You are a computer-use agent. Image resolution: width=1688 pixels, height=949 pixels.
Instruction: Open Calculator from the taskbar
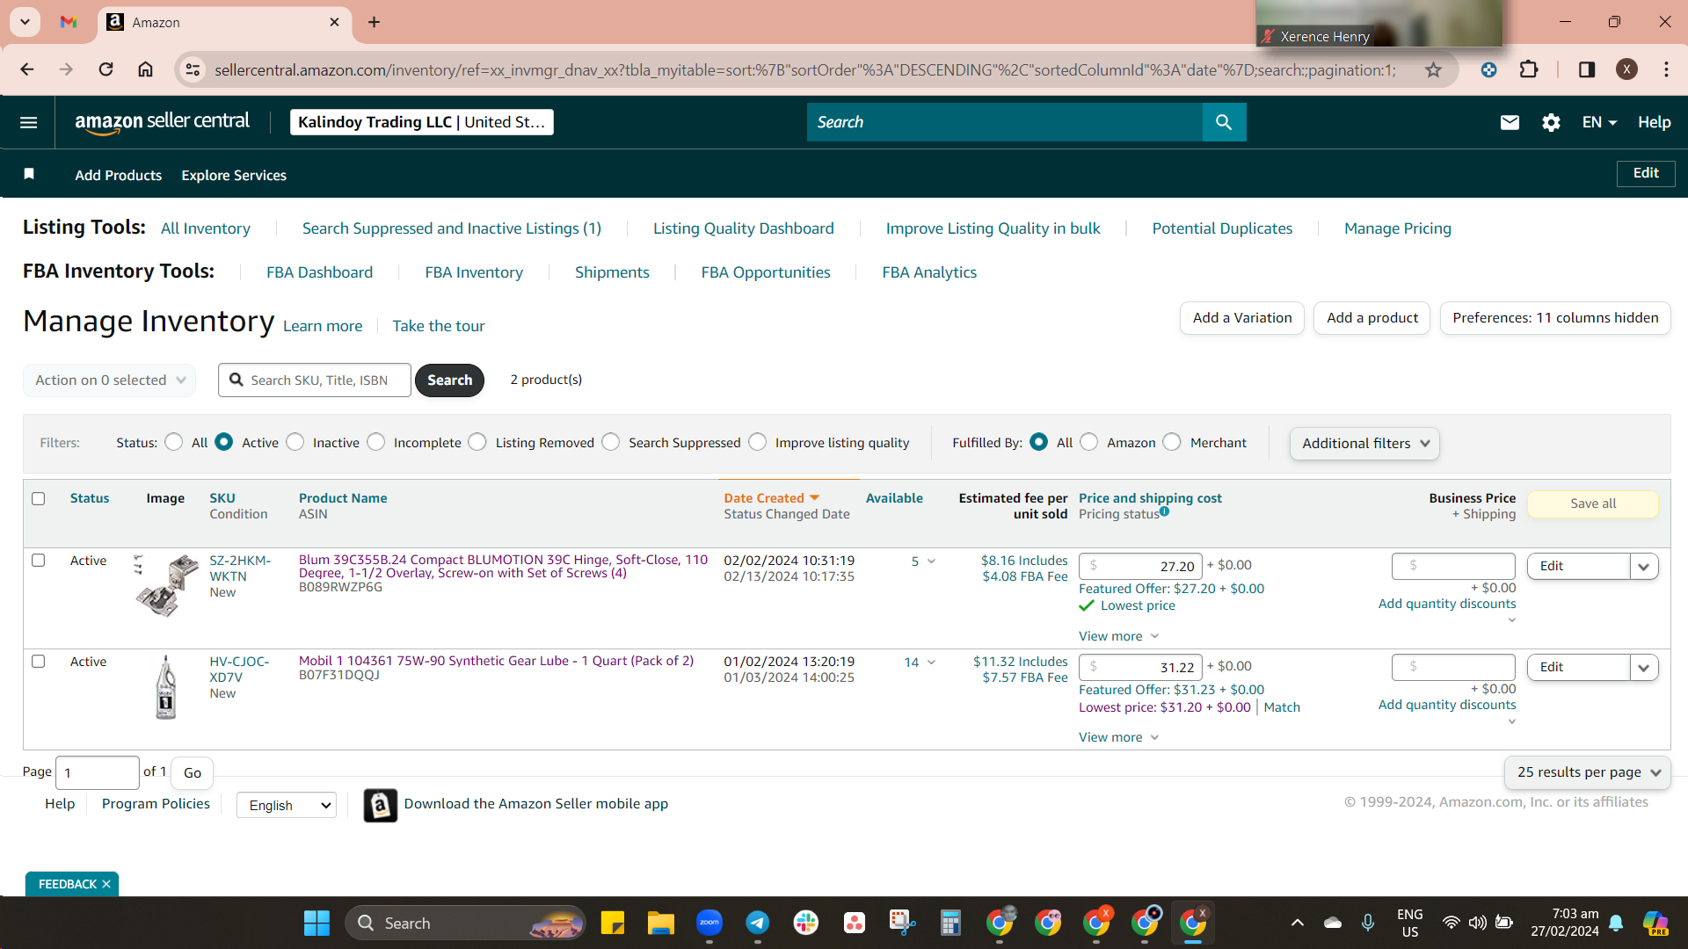pyautogui.click(x=950, y=923)
